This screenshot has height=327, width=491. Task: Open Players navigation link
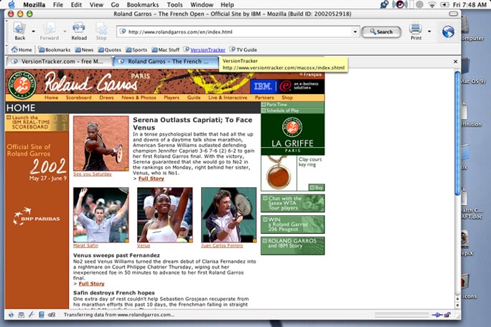pyautogui.click(x=172, y=98)
